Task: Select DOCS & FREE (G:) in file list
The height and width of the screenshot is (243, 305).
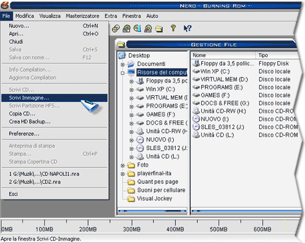Action: pyautogui.click(x=225, y=103)
